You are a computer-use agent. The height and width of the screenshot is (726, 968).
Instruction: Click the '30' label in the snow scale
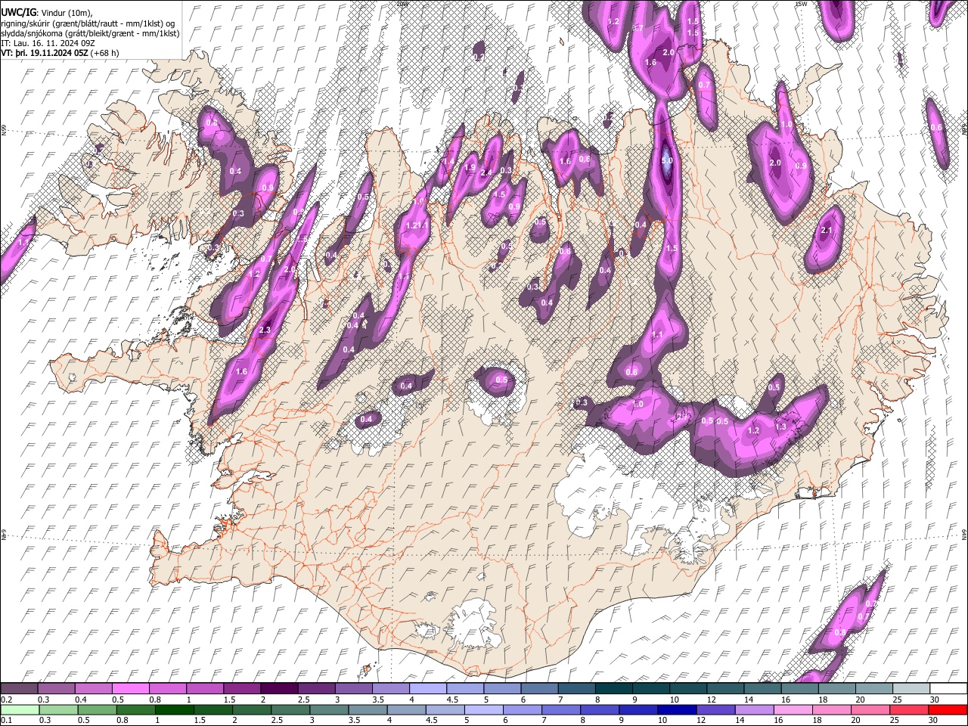pyautogui.click(x=935, y=700)
